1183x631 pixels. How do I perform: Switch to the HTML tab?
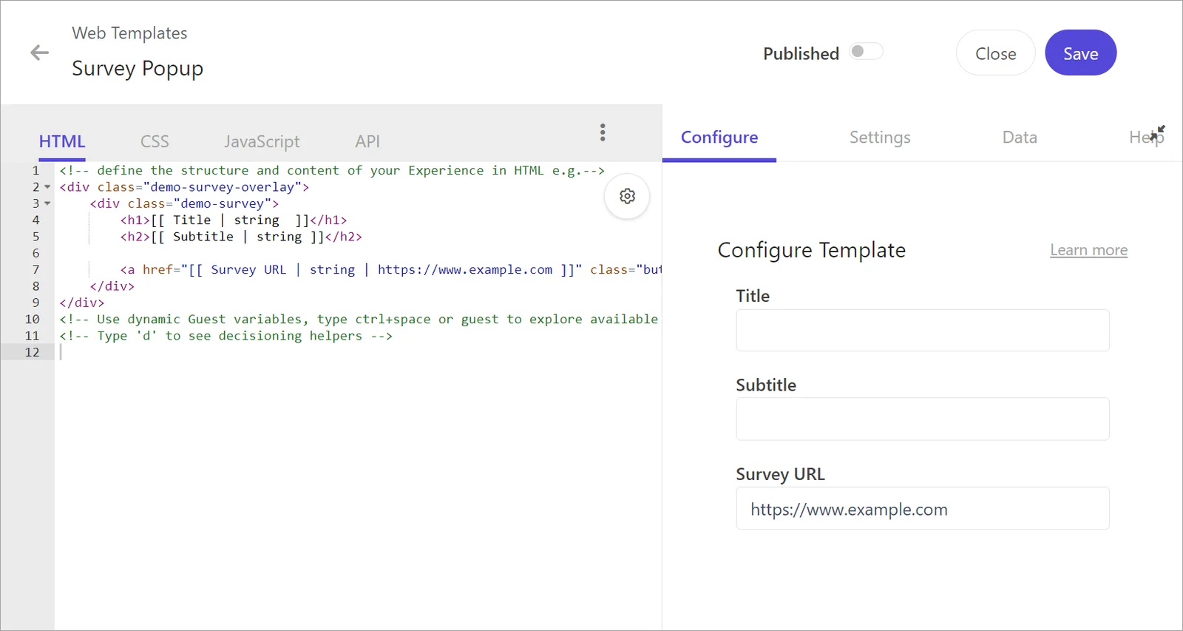62,141
